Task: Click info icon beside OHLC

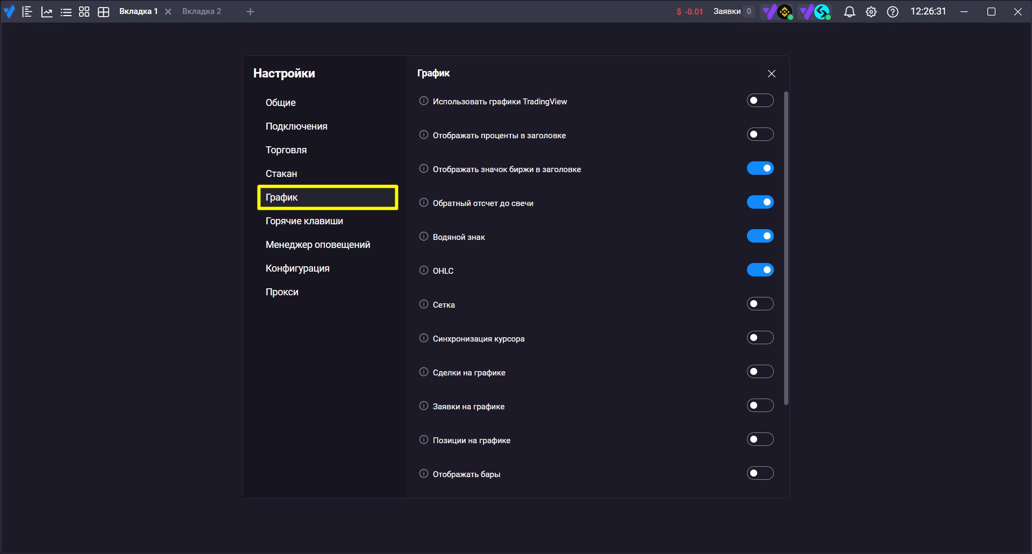Action: (424, 270)
